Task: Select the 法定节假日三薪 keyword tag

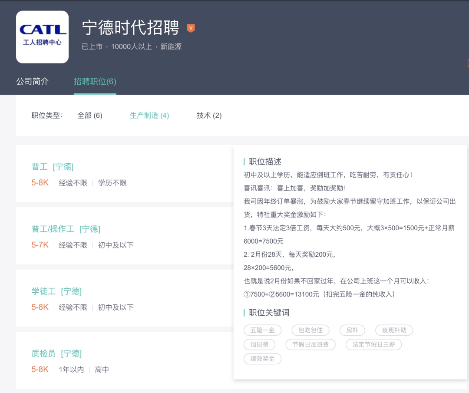Action: point(373,344)
